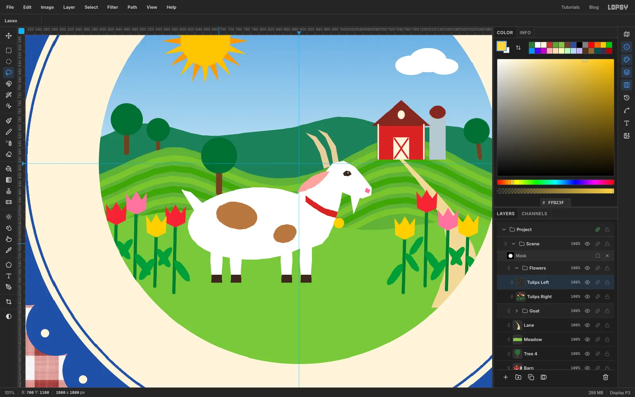Collapse the Scene folder

(514, 244)
